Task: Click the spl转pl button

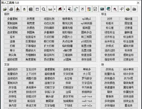Action: (x=86, y=19)
